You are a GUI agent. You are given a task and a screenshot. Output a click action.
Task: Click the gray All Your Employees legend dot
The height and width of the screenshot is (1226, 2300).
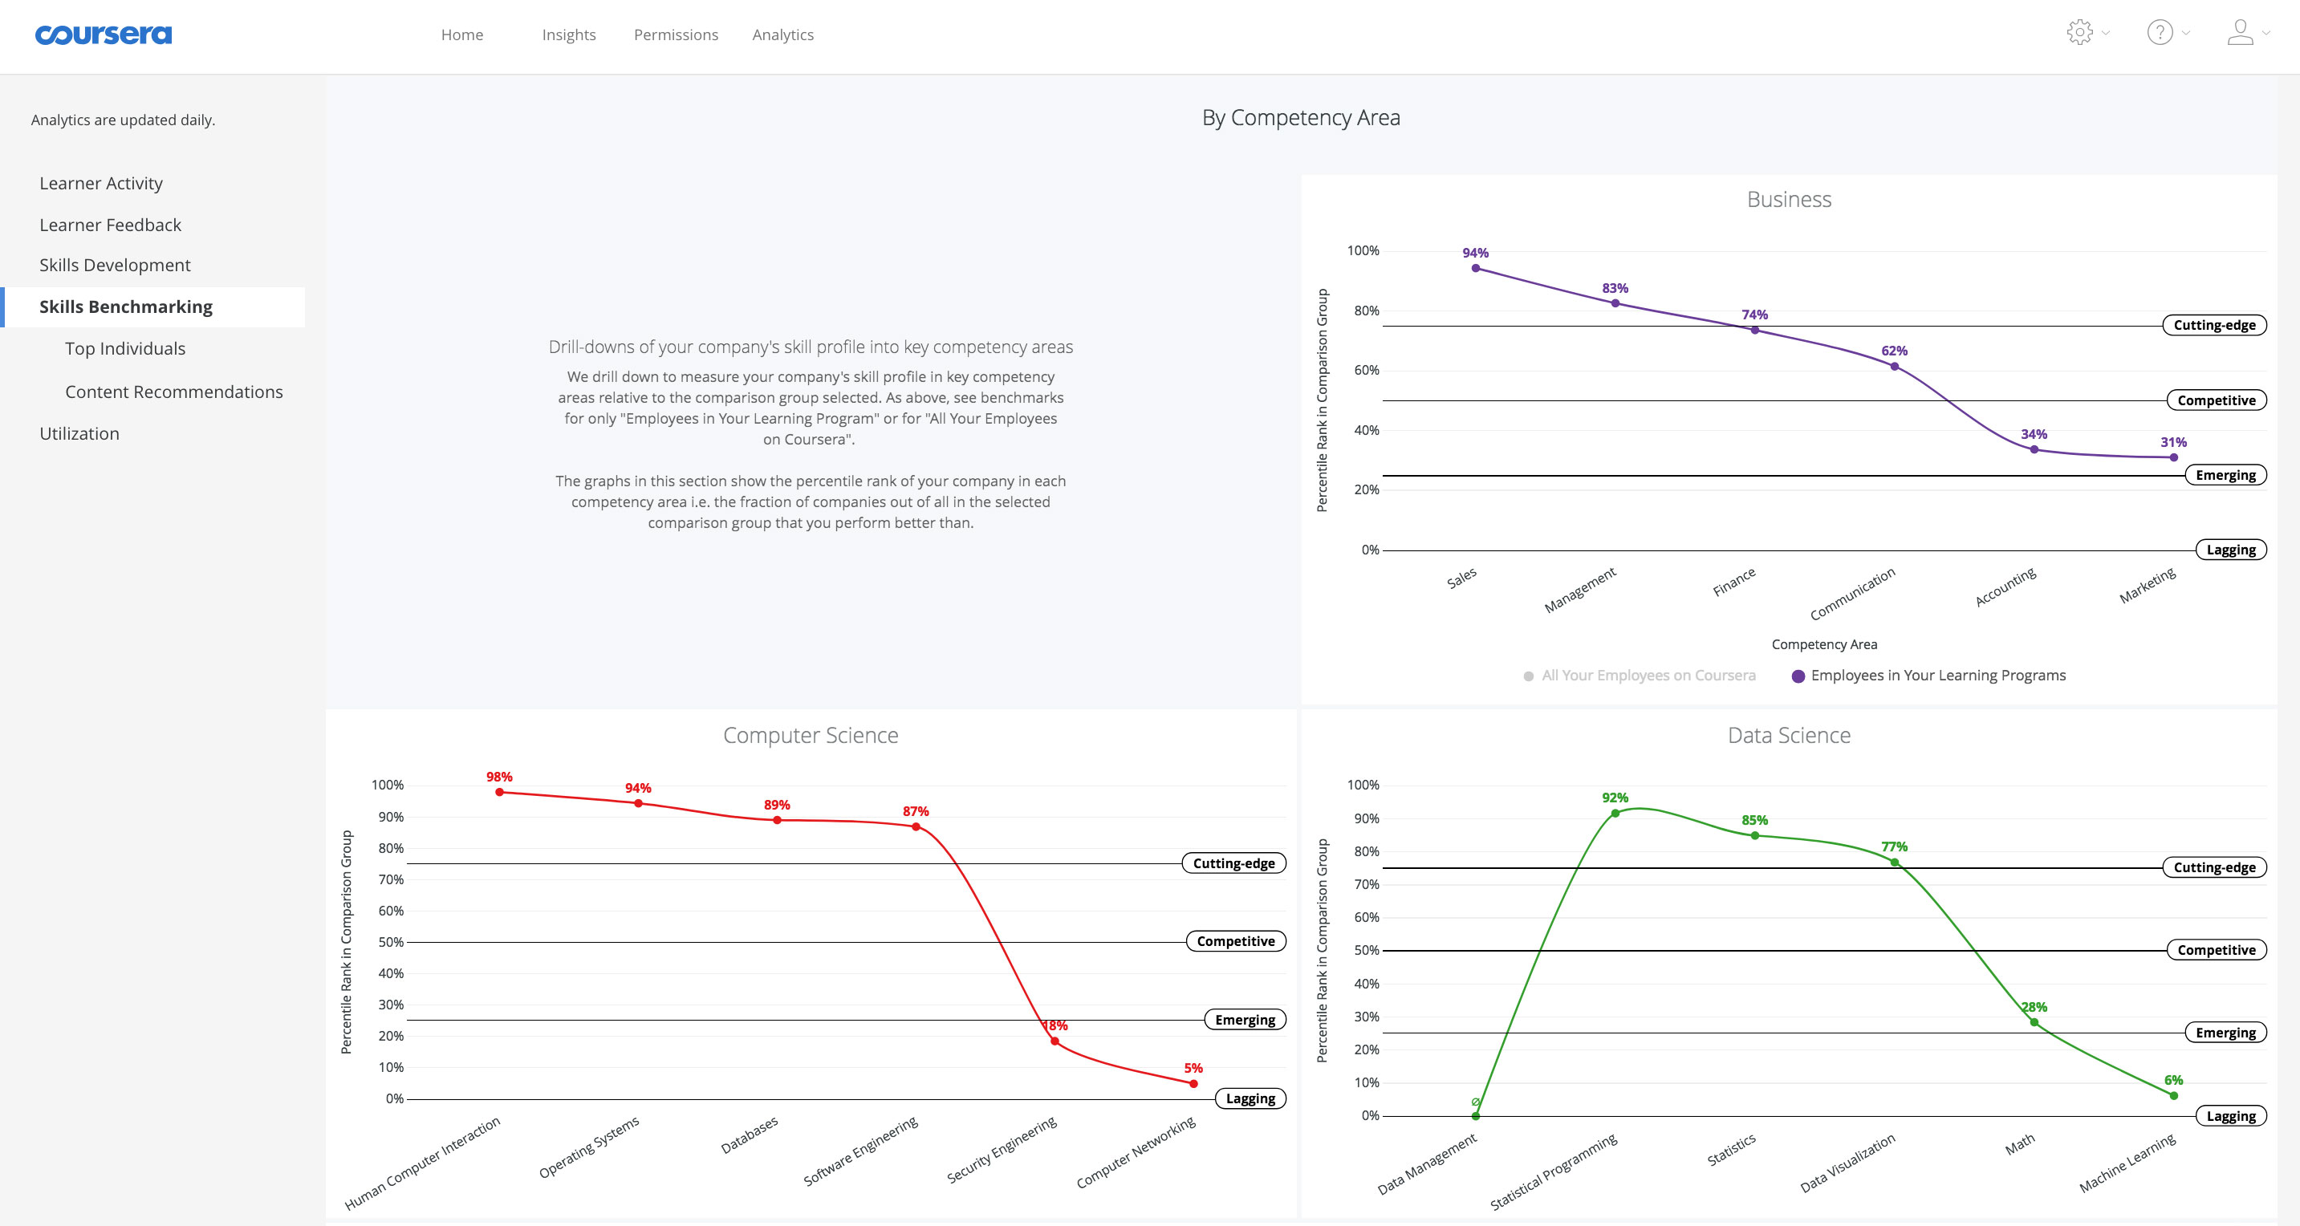point(1529,677)
